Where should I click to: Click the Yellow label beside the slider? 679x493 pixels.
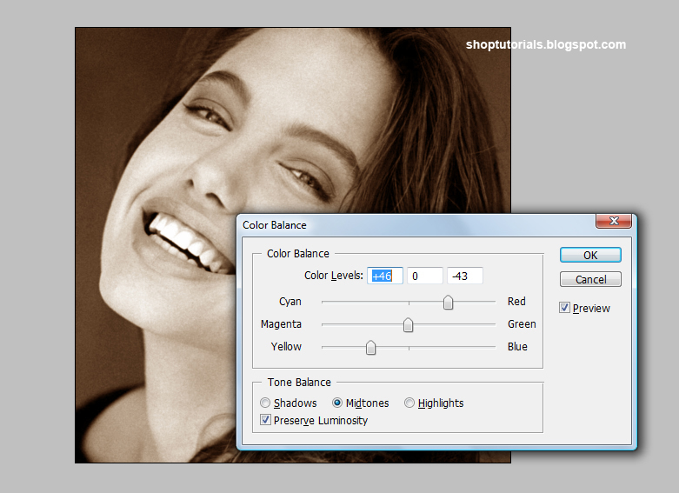point(286,347)
